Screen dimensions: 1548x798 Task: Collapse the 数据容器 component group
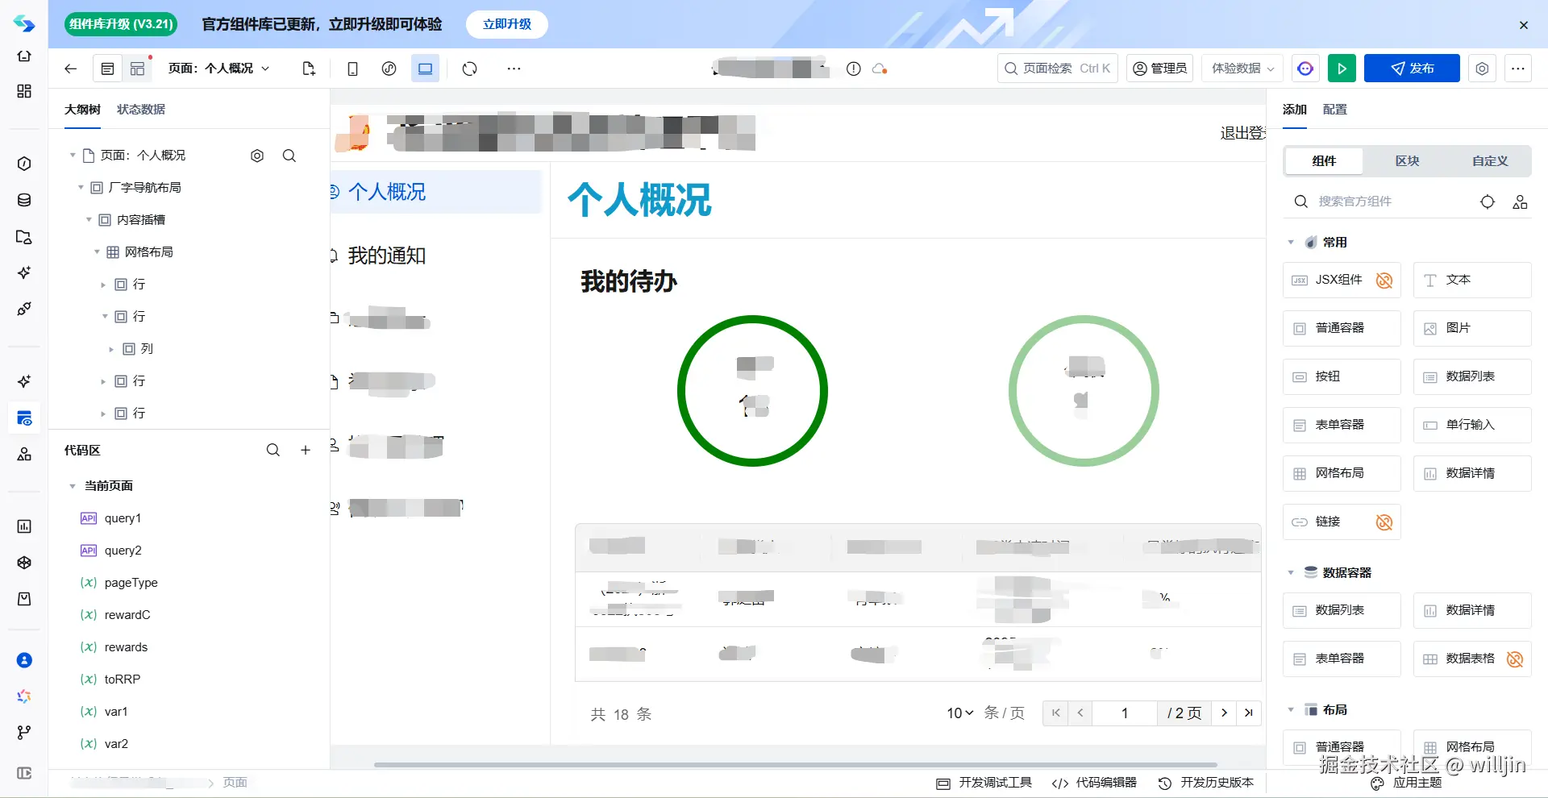[x=1291, y=573]
